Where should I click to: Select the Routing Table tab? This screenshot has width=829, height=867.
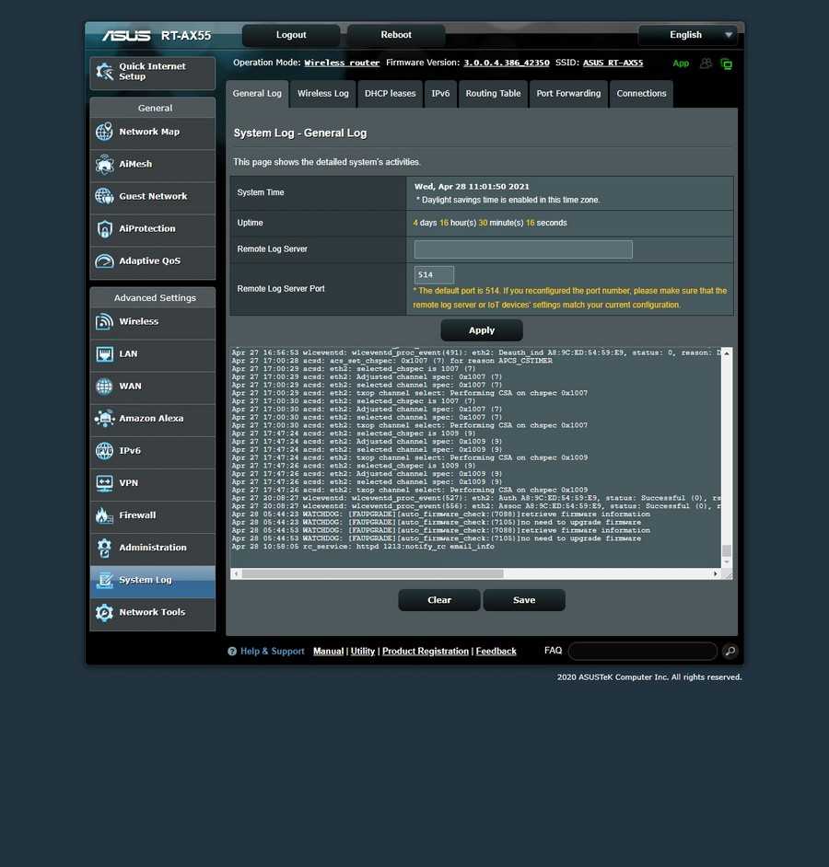pyautogui.click(x=493, y=94)
